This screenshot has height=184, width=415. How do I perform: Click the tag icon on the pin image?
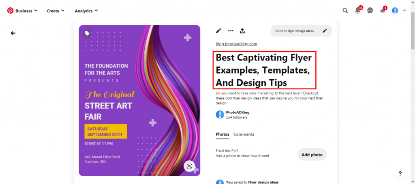pos(87,33)
